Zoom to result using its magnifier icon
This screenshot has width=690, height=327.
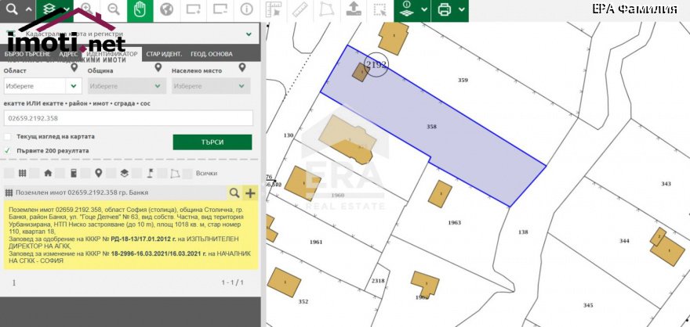coord(234,192)
